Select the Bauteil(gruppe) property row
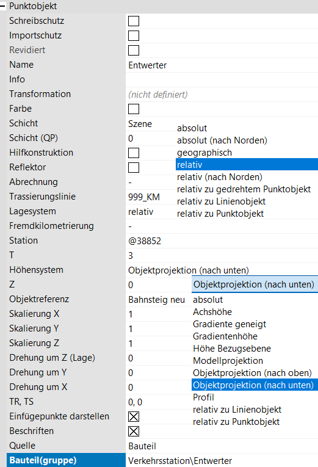This screenshot has width=318, height=467. tap(162, 460)
